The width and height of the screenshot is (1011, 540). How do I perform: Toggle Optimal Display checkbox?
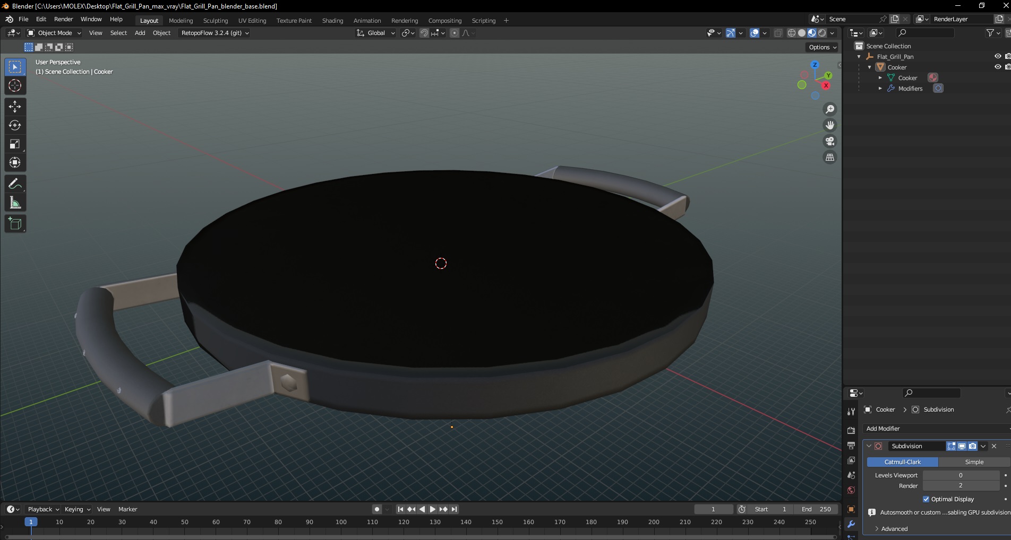click(926, 499)
